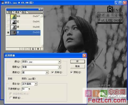Switch to the Channels (通道) tab
128x105 pixels.
(17, 12)
